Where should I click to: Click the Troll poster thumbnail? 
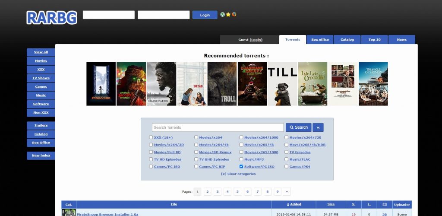pyautogui.click(x=222, y=84)
